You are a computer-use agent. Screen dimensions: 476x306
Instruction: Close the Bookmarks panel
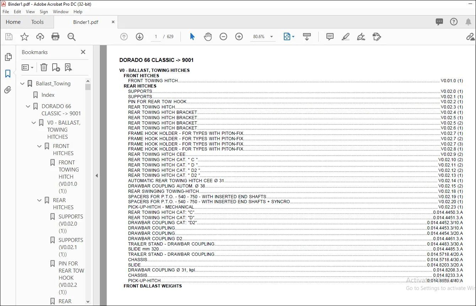(x=83, y=52)
